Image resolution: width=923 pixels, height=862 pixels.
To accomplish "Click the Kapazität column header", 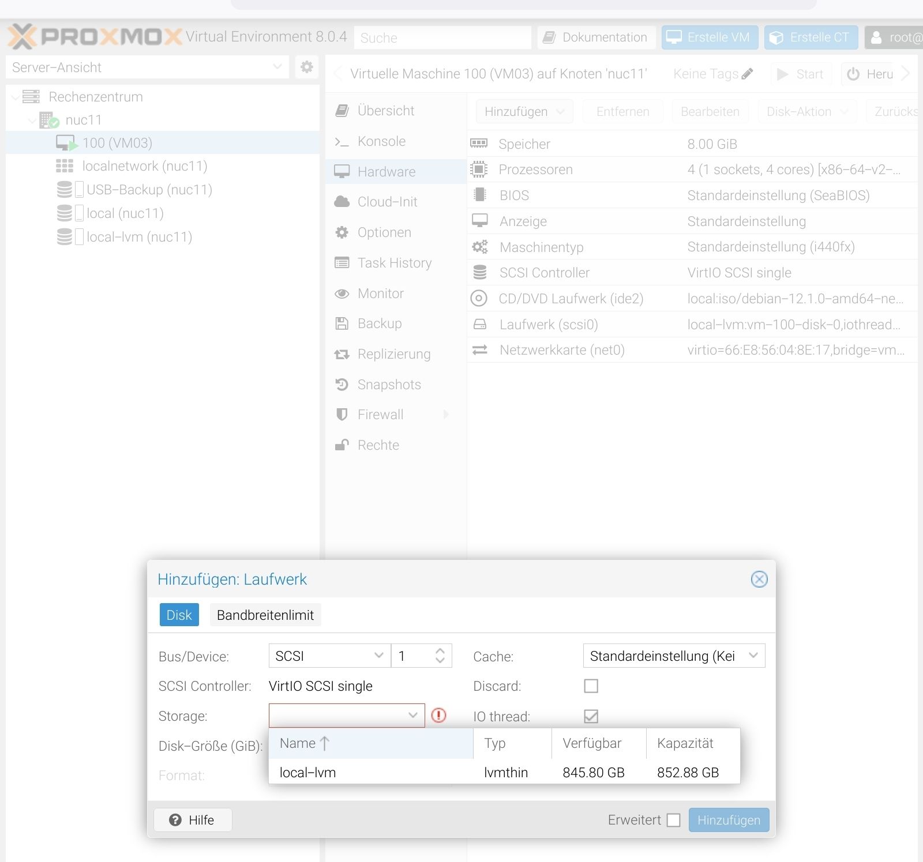I will click(693, 743).
